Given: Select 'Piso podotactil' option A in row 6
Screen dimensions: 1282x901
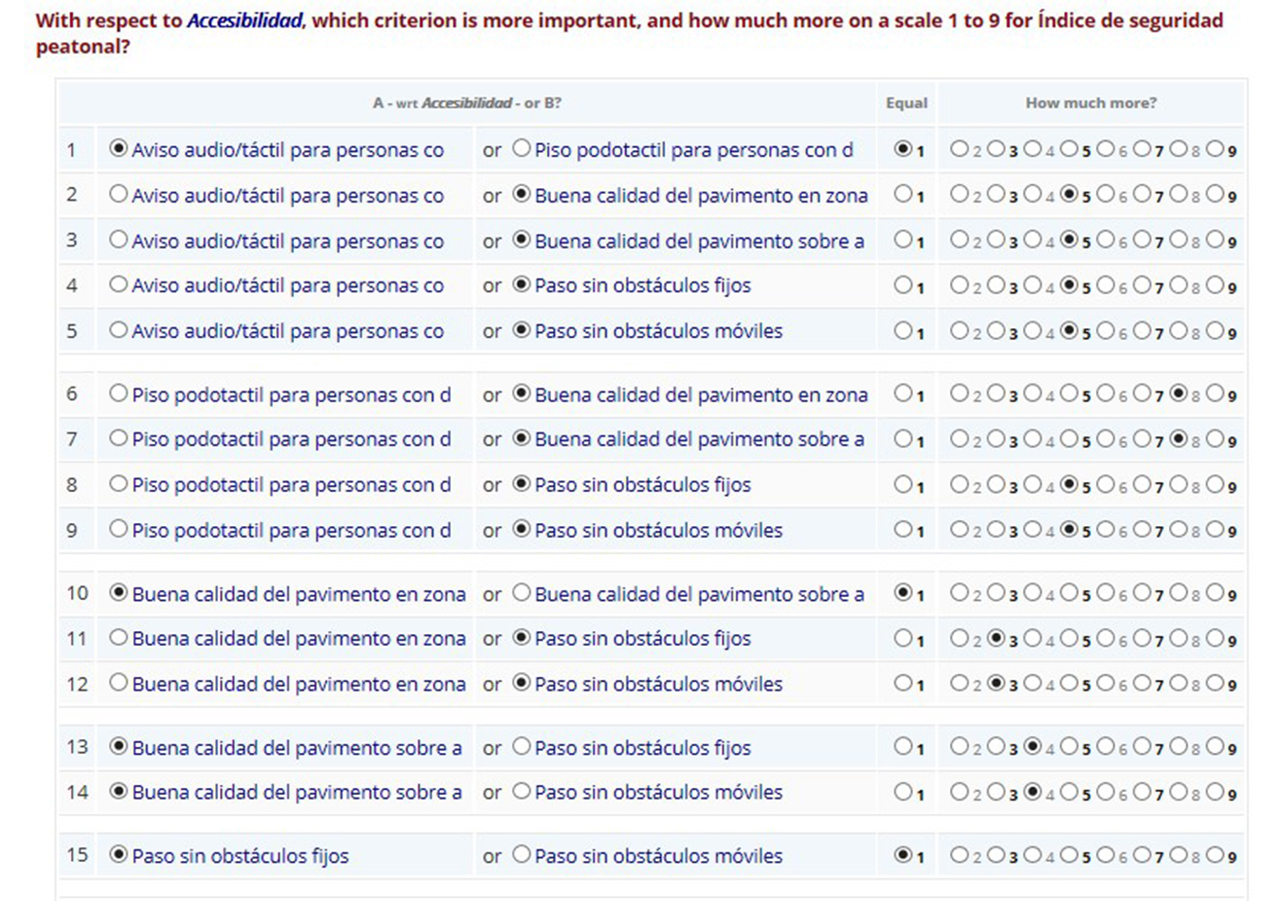Looking at the screenshot, I should coord(119,394).
